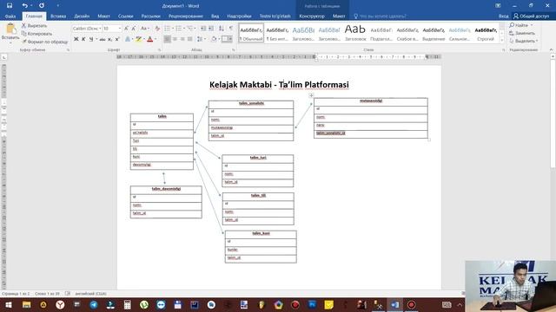This screenshot has width=556, height=312.
Task: Open the Windows Start menu
Action: point(9,304)
